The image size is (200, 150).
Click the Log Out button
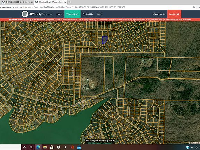click(174, 14)
